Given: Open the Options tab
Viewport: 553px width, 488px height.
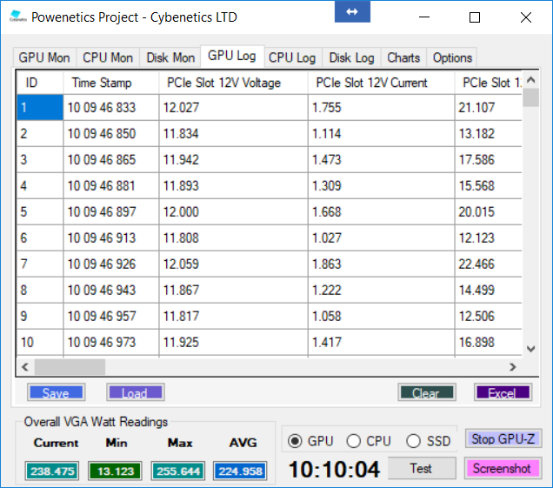Looking at the screenshot, I should tap(452, 57).
